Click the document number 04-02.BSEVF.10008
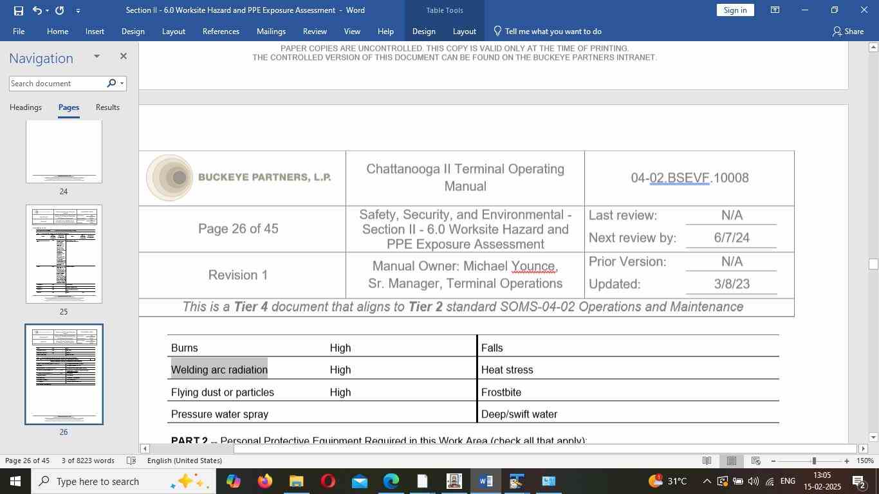 690,178
